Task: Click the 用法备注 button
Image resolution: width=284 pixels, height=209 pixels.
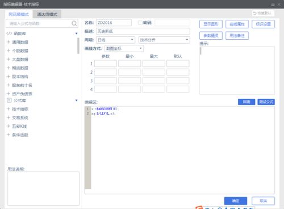Action: pos(237,35)
